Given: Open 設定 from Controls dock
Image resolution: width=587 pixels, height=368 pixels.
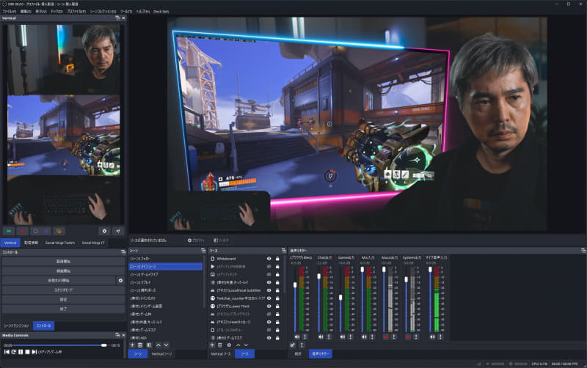Looking at the screenshot, I should pos(63,300).
